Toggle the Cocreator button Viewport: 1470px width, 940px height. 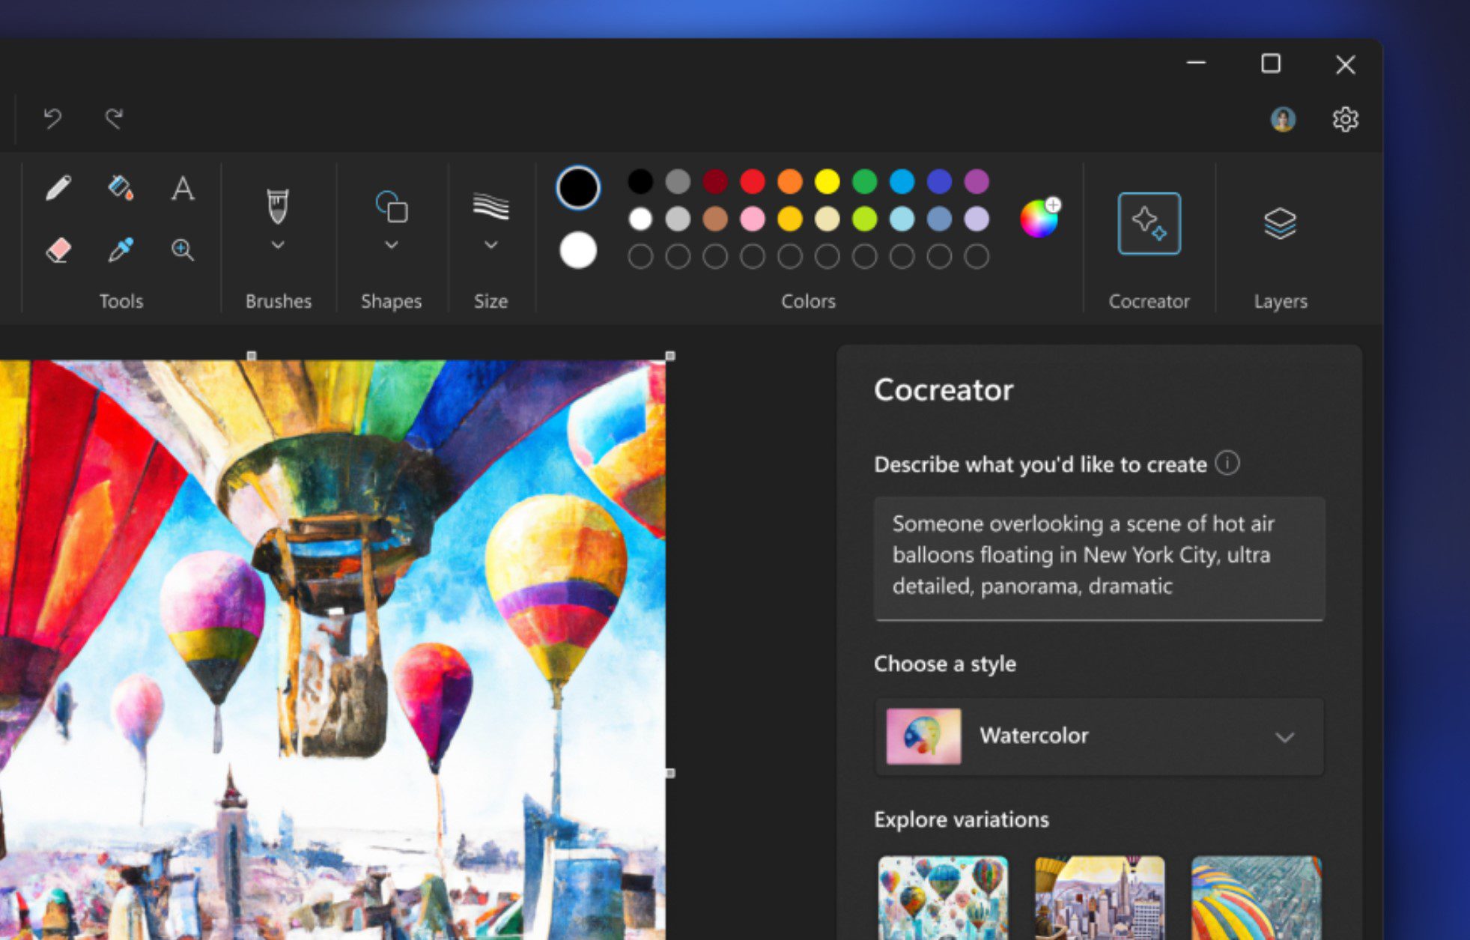click(x=1149, y=223)
